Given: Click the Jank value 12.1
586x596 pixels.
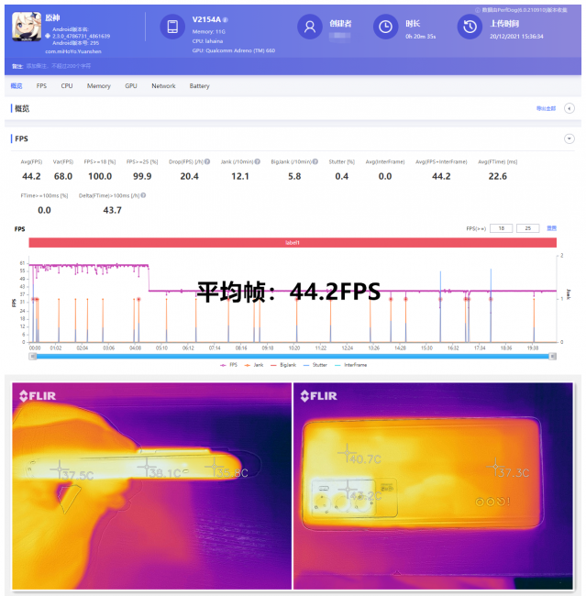Looking at the screenshot, I should (x=240, y=176).
